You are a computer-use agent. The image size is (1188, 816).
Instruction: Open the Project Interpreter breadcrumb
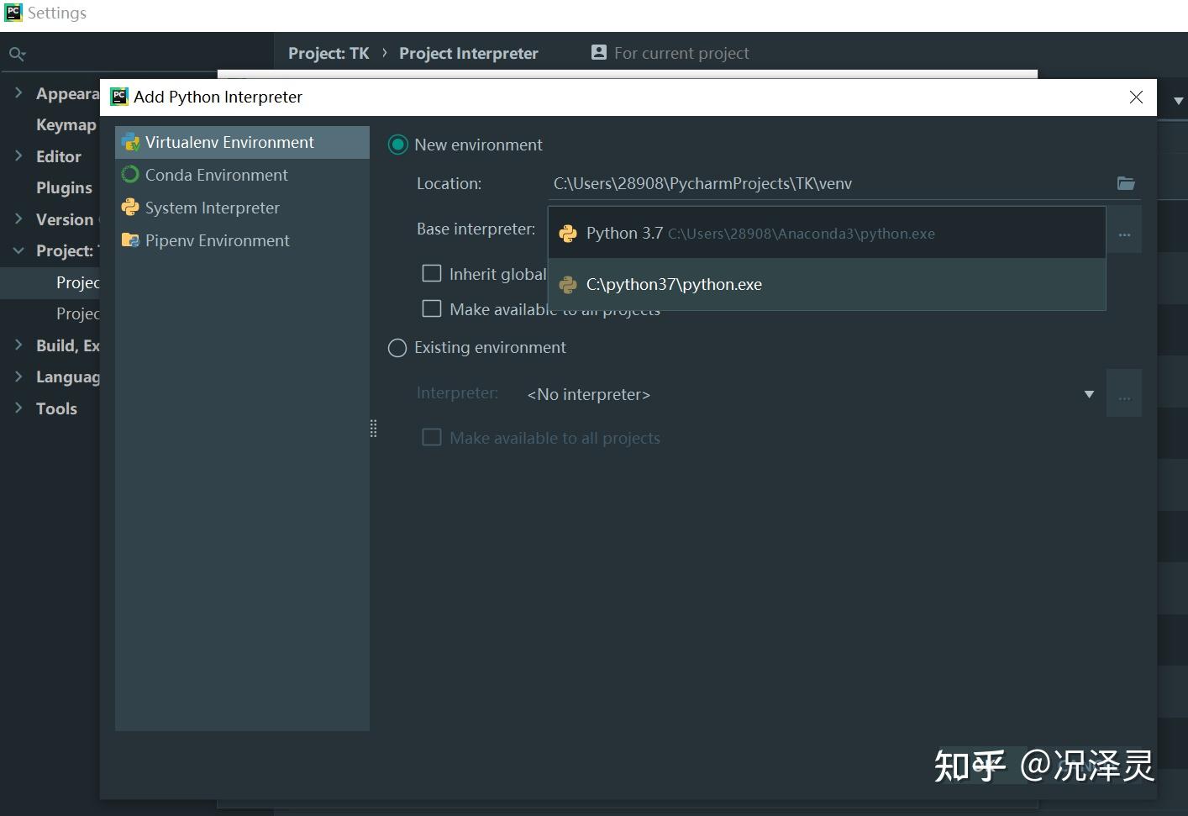coord(469,52)
